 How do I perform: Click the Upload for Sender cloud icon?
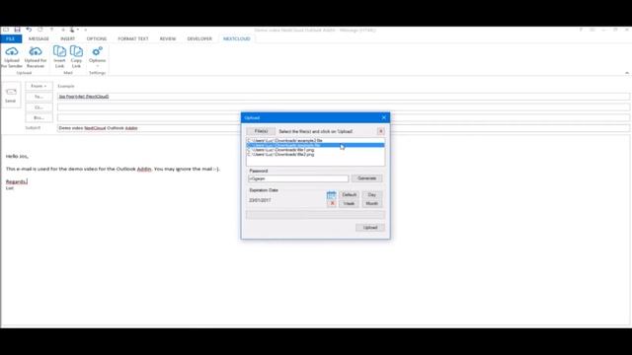(x=12, y=51)
